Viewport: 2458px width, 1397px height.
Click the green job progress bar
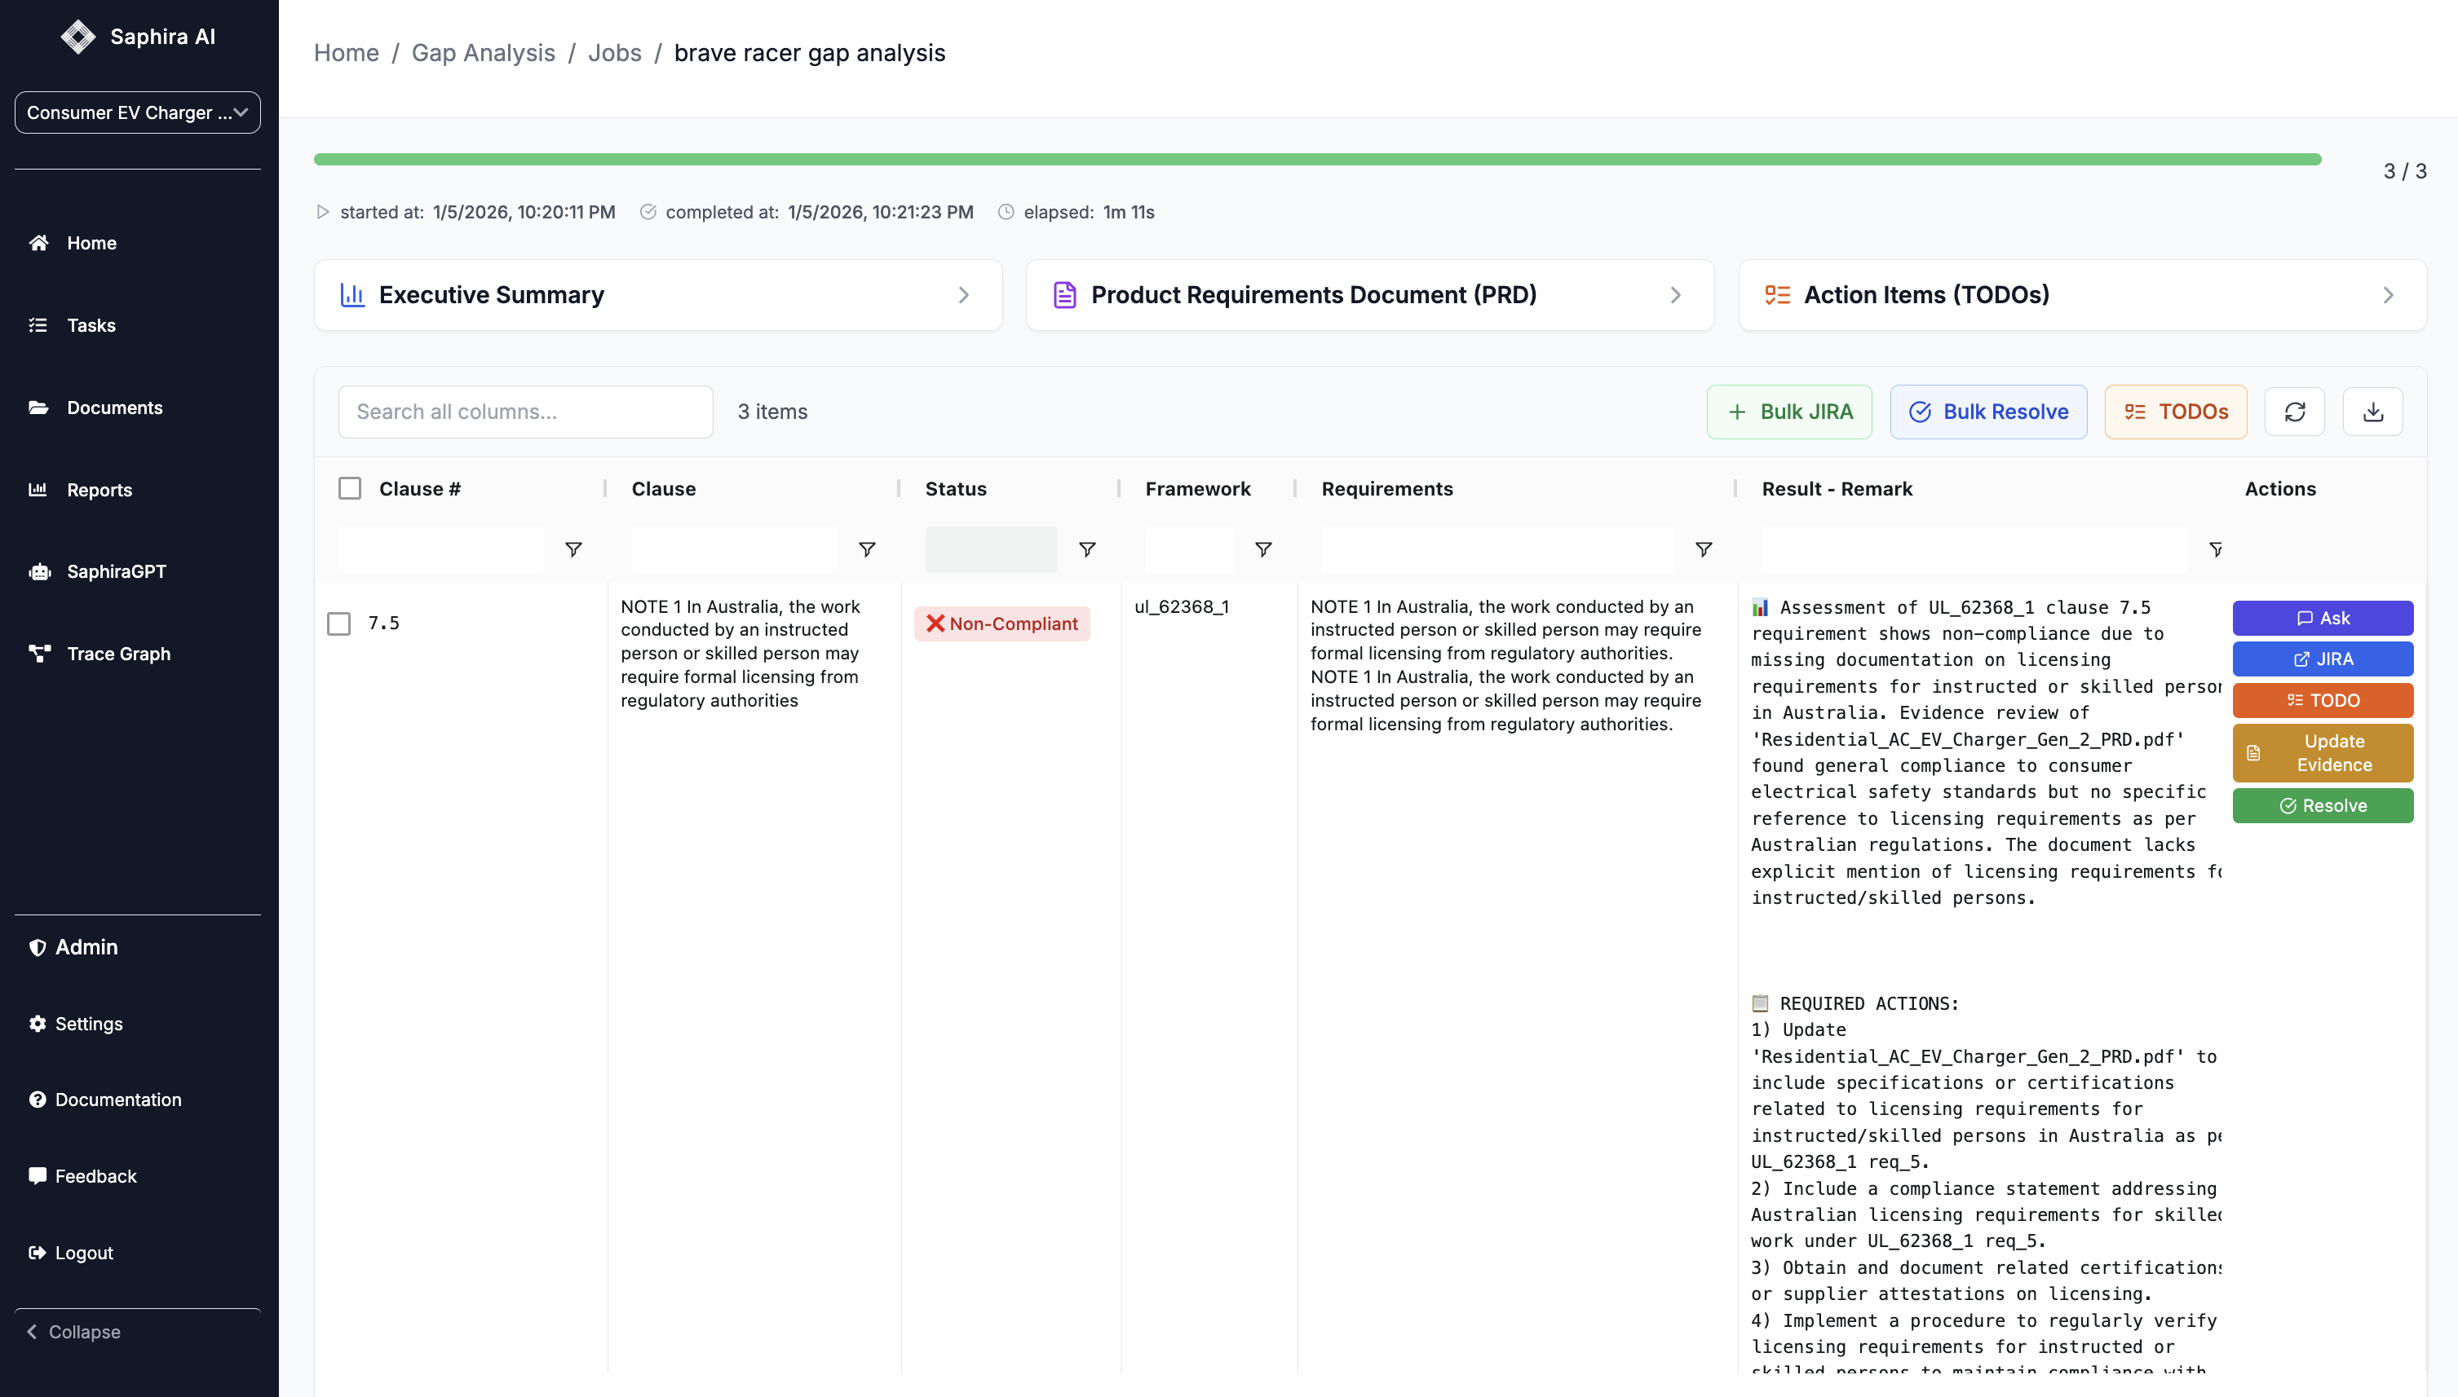tap(1317, 159)
